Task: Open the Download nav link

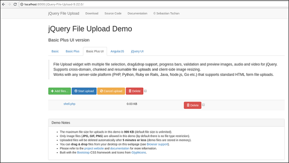Action: click(92, 14)
